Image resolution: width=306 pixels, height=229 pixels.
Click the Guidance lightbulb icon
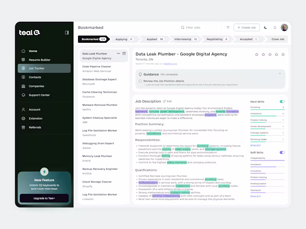coord(140,74)
